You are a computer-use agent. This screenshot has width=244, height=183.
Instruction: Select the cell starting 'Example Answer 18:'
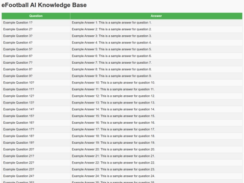click(x=156, y=136)
